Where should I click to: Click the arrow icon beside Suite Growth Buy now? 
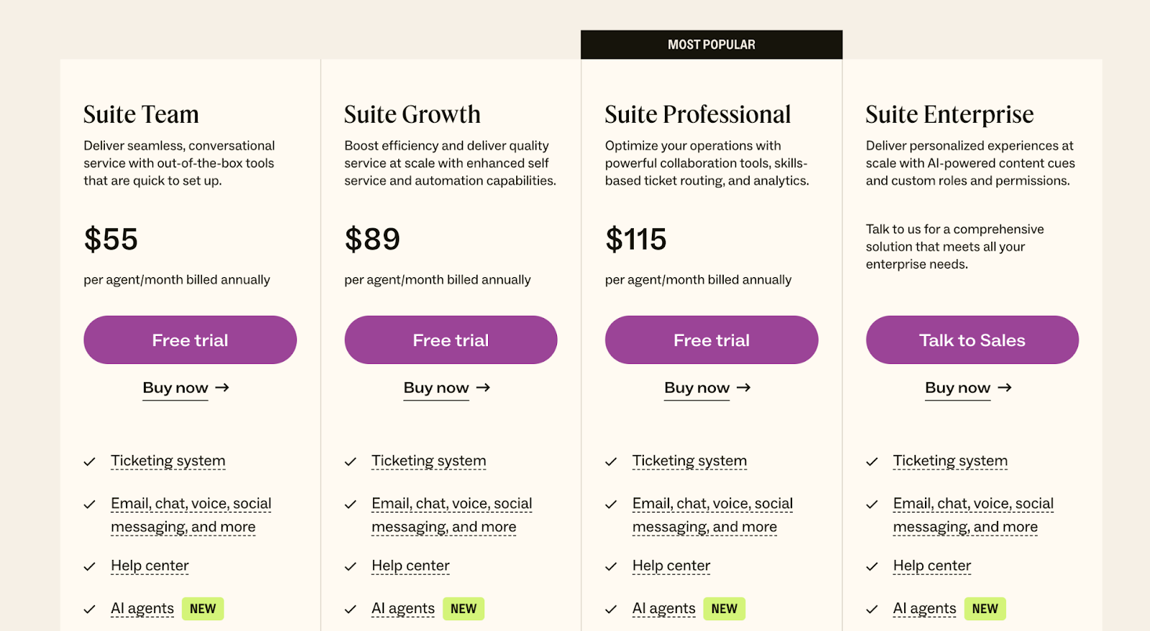[x=483, y=388]
